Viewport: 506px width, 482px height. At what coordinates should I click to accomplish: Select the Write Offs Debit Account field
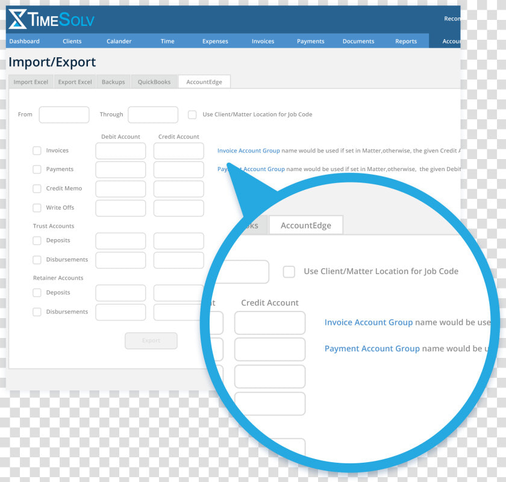point(120,208)
